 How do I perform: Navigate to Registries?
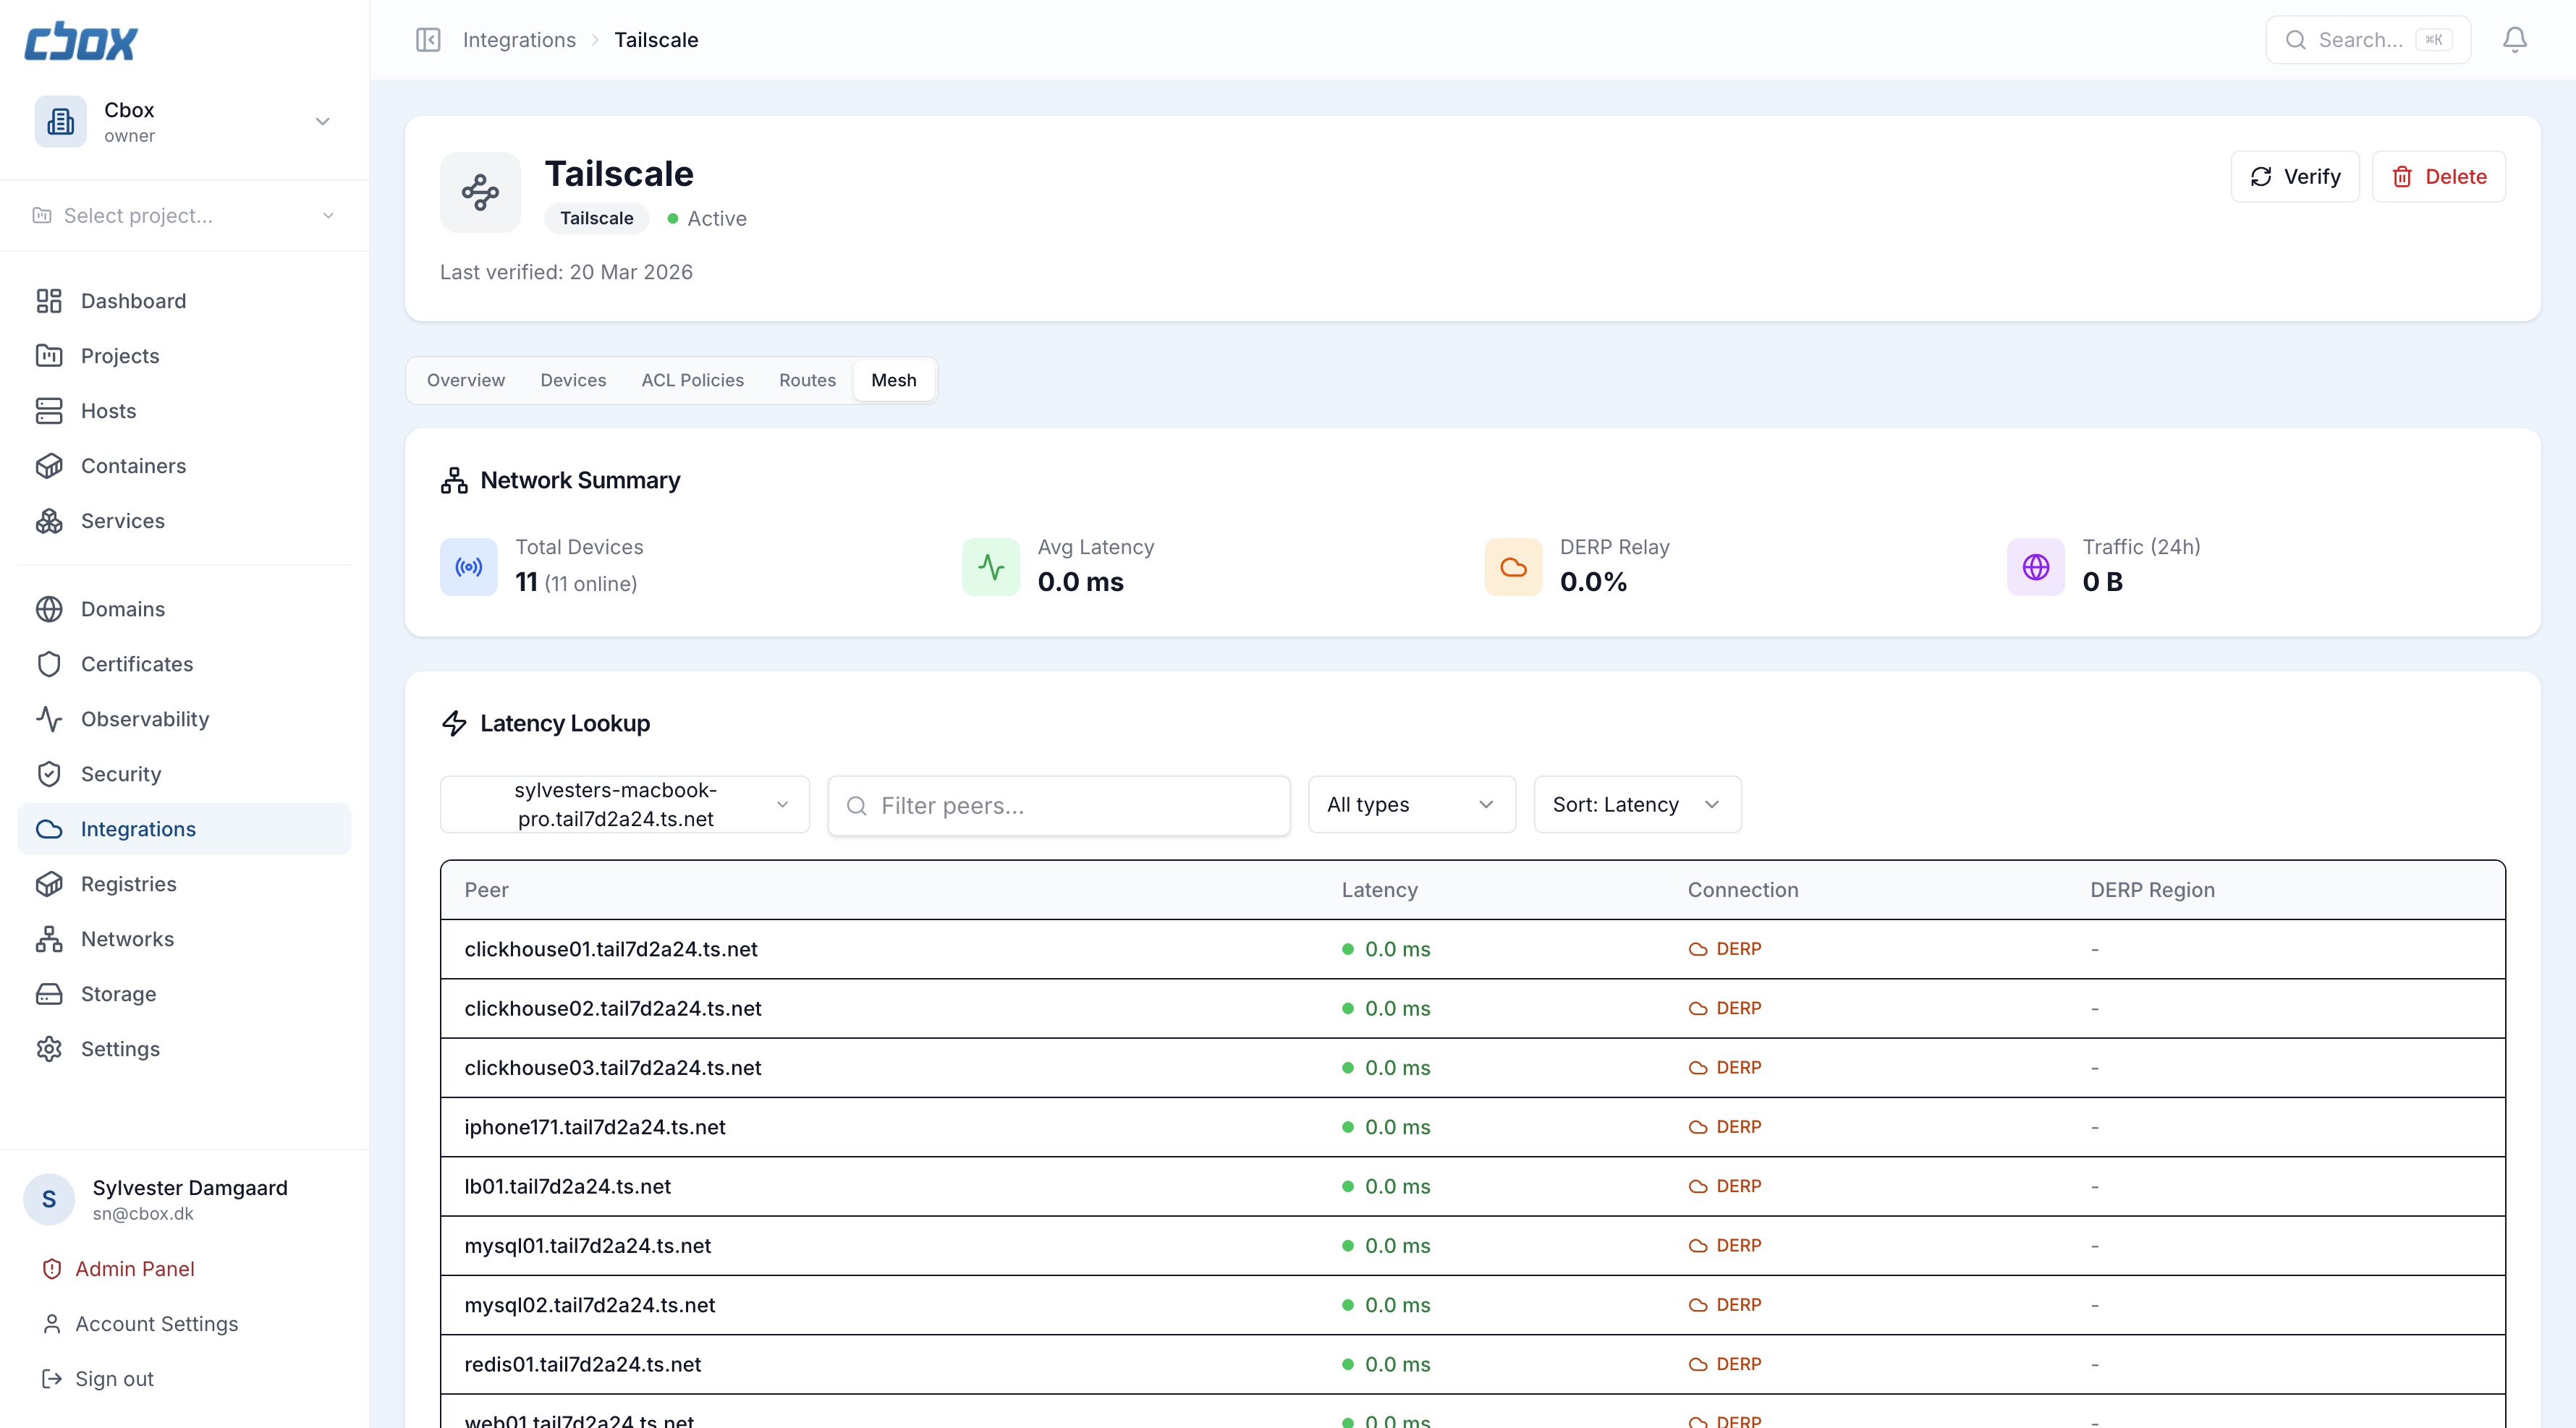click(128, 884)
